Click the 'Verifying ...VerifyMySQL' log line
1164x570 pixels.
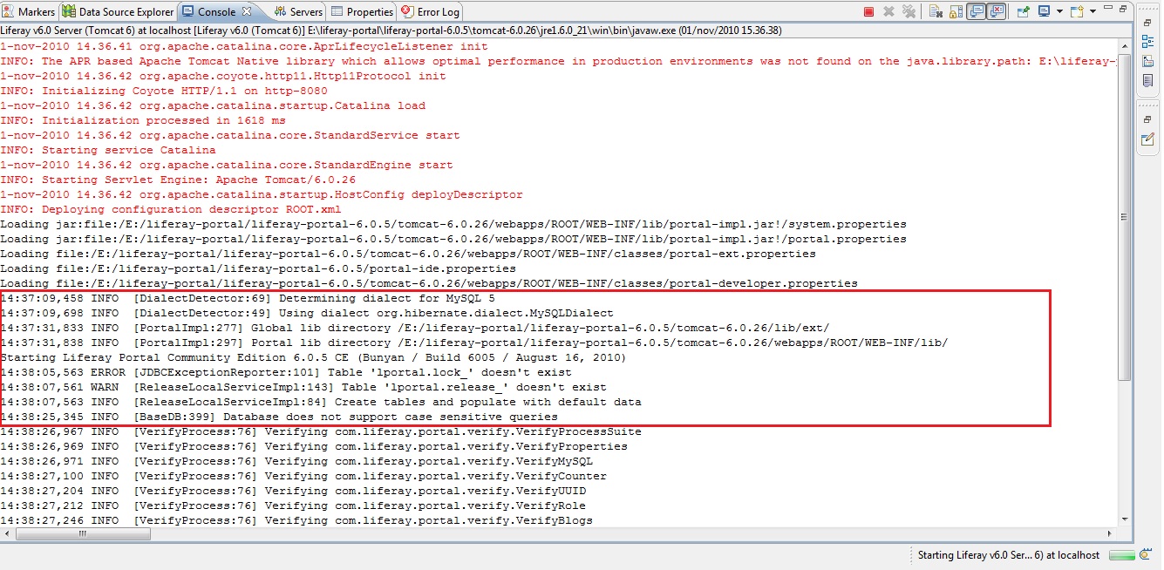pyautogui.click(x=296, y=461)
